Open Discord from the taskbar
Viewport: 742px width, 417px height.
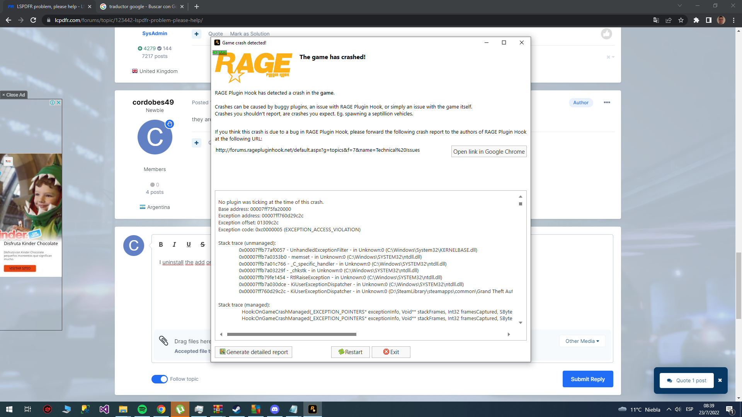click(x=275, y=409)
